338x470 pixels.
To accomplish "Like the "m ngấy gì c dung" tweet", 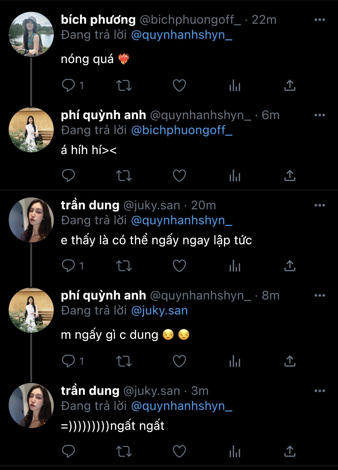I will click(179, 361).
